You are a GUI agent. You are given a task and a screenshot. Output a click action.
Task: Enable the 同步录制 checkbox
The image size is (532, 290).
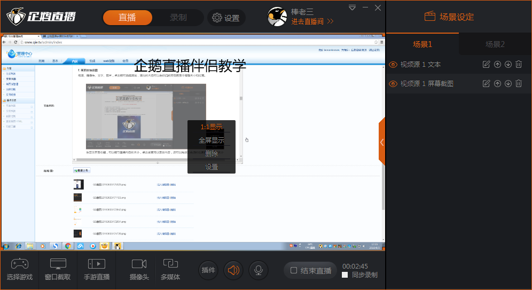coord(345,275)
